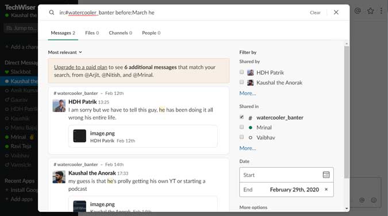Switch to the People tab
Image resolution: width=388 pixels, height=216 pixels.
point(151,33)
